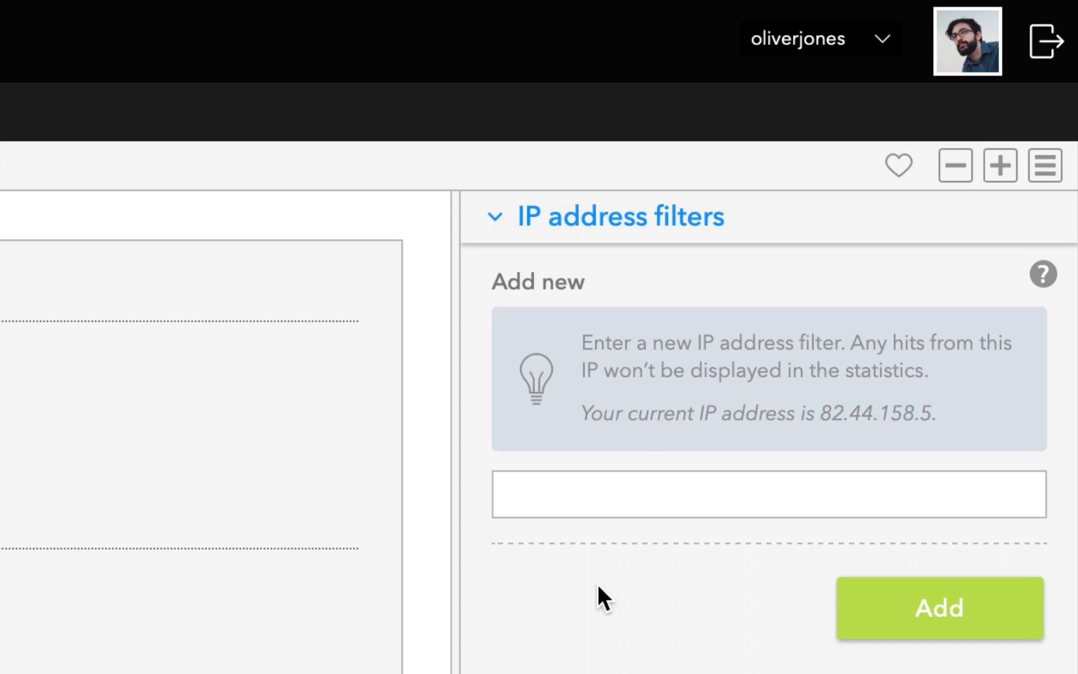The height and width of the screenshot is (674, 1078).
Task: Click the IP address filters heading
Action: pos(621,217)
